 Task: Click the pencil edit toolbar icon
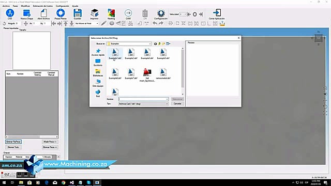click(103, 23)
